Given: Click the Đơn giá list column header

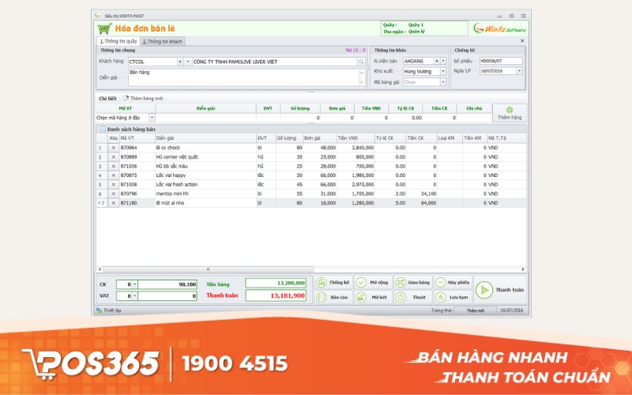Looking at the screenshot, I should (320, 137).
